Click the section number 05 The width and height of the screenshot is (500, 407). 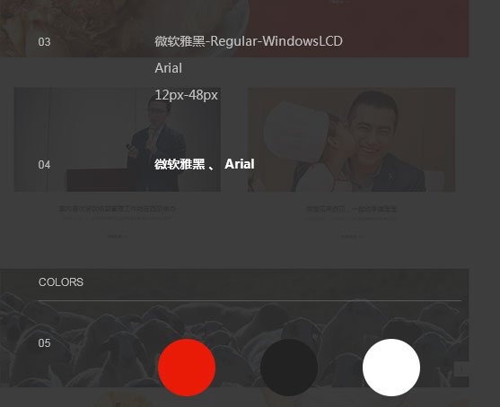coord(44,343)
